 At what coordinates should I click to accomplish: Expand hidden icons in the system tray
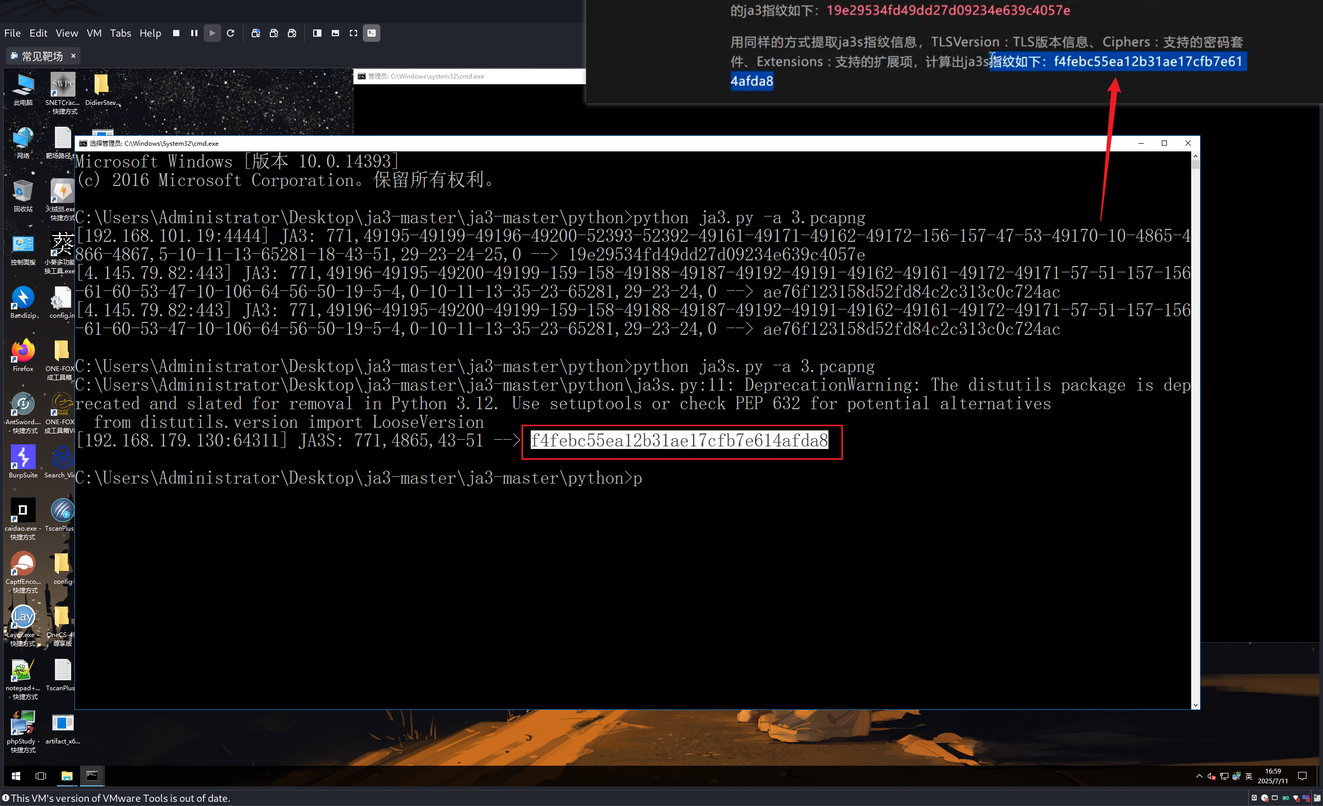coord(1200,777)
